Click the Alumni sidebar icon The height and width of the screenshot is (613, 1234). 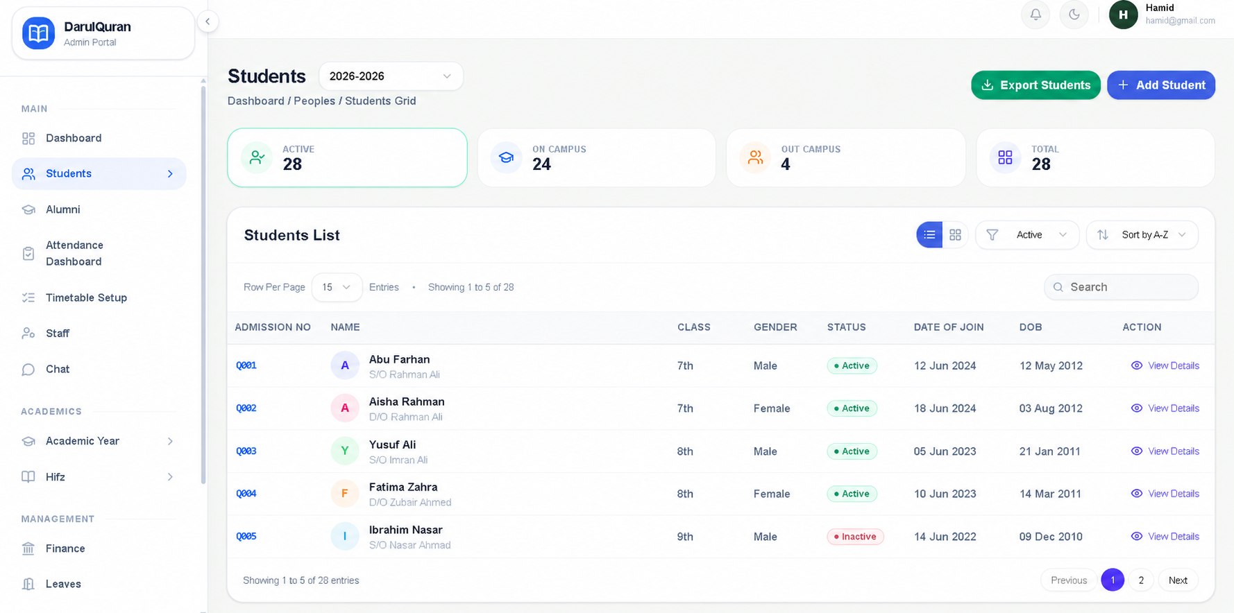click(x=28, y=209)
